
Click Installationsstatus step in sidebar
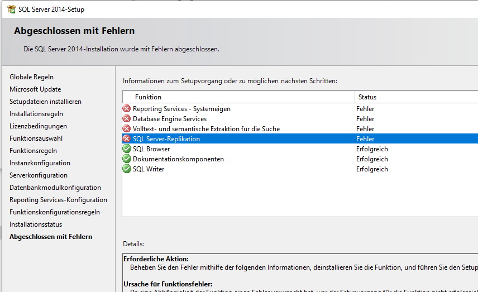point(36,224)
